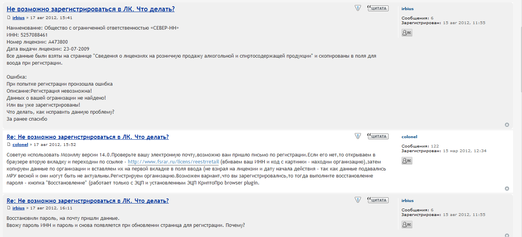The image size is (522, 237).
Task: Quote the first post by irbius
Action: tap(378, 8)
